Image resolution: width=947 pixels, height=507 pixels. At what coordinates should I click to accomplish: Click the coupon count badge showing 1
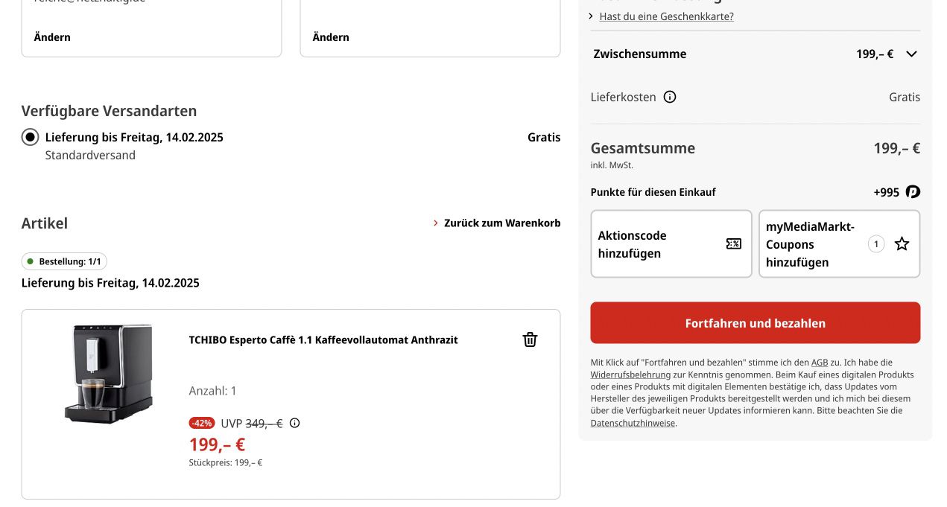[x=876, y=243]
